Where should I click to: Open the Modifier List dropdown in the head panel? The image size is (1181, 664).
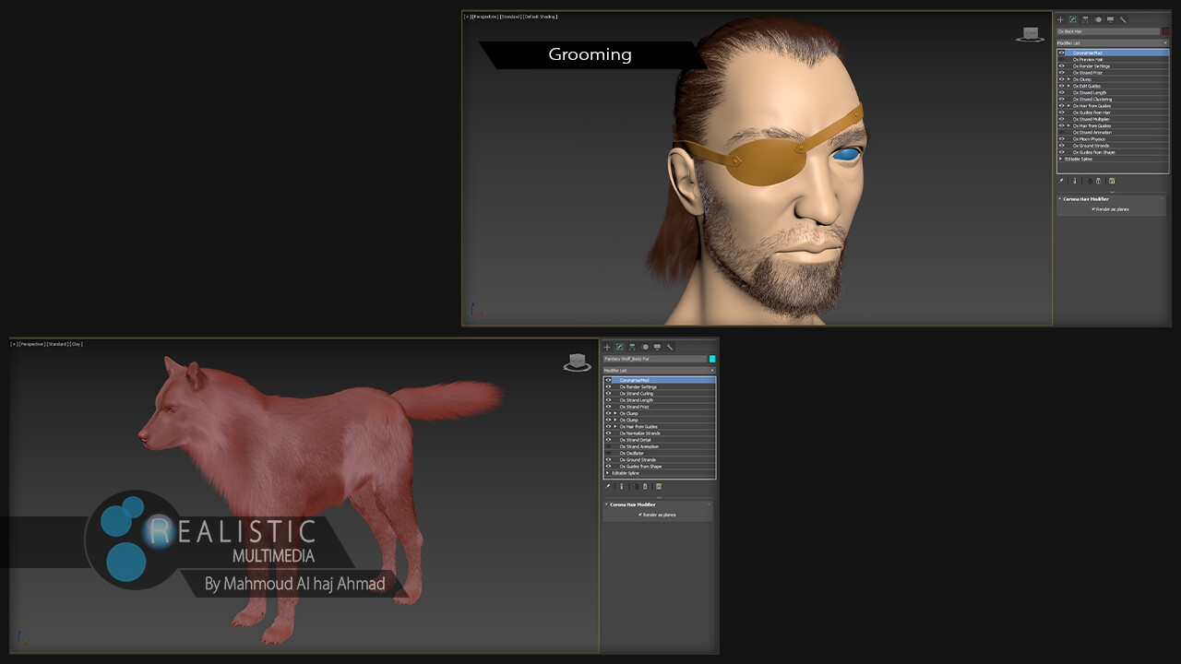pos(1112,43)
